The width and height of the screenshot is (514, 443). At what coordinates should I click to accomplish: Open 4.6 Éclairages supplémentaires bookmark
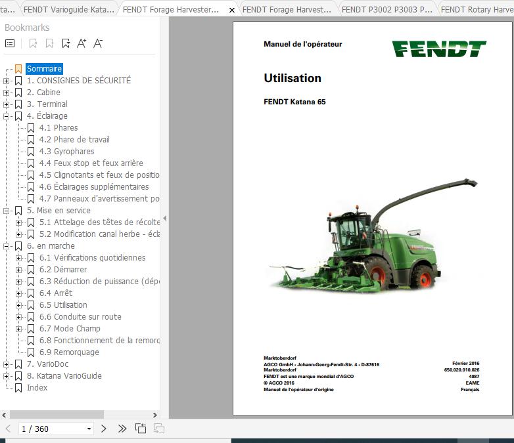click(x=94, y=186)
